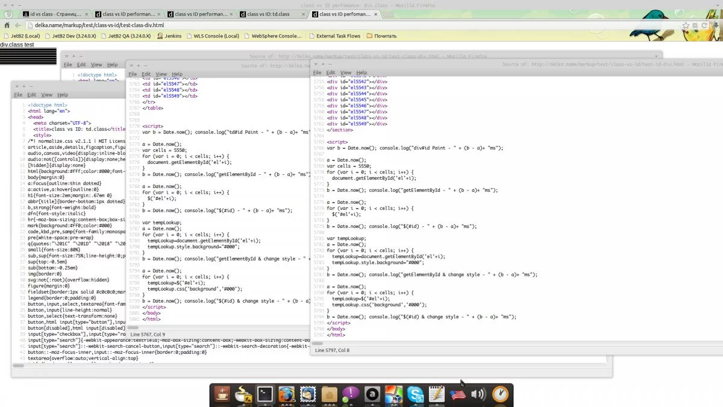Image resolution: width=723 pixels, height=407 pixels.
Task: Open the notepad text editor dock icon
Action: [x=436, y=394]
